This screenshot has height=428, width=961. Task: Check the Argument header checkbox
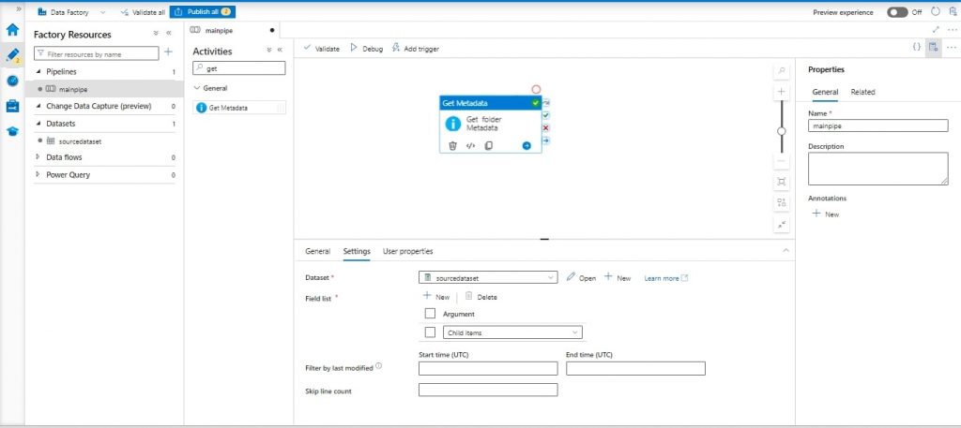click(430, 314)
